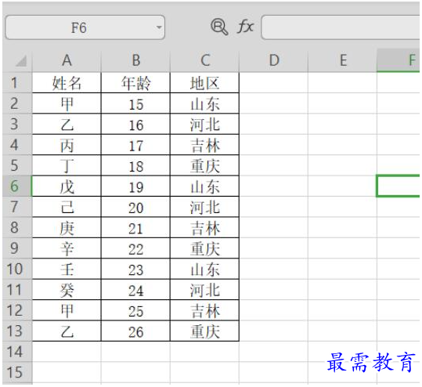The image size is (422, 387).
Task: Click 吉林 in row 8
Action: tap(205, 227)
